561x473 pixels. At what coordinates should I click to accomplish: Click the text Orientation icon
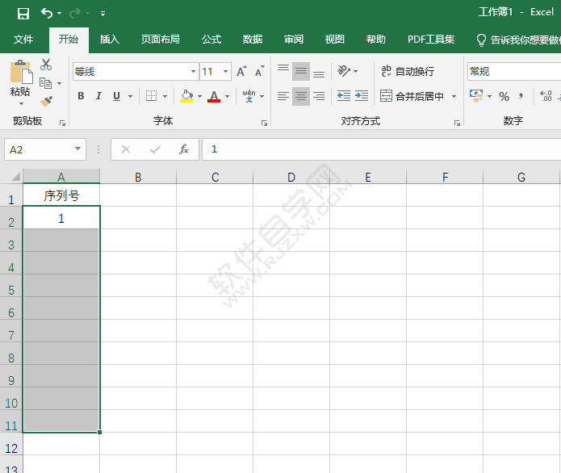pyautogui.click(x=344, y=71)
